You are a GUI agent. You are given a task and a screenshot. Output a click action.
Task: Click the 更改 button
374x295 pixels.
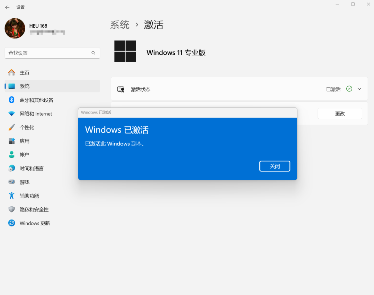[340, 114]
